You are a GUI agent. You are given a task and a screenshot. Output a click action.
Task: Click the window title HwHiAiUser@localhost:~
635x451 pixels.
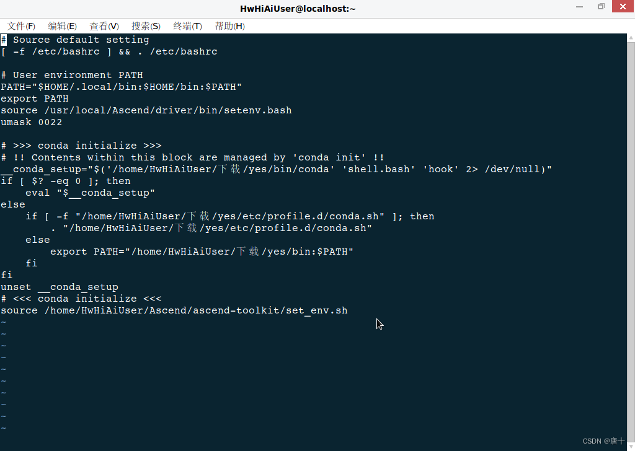pos(298,9)
